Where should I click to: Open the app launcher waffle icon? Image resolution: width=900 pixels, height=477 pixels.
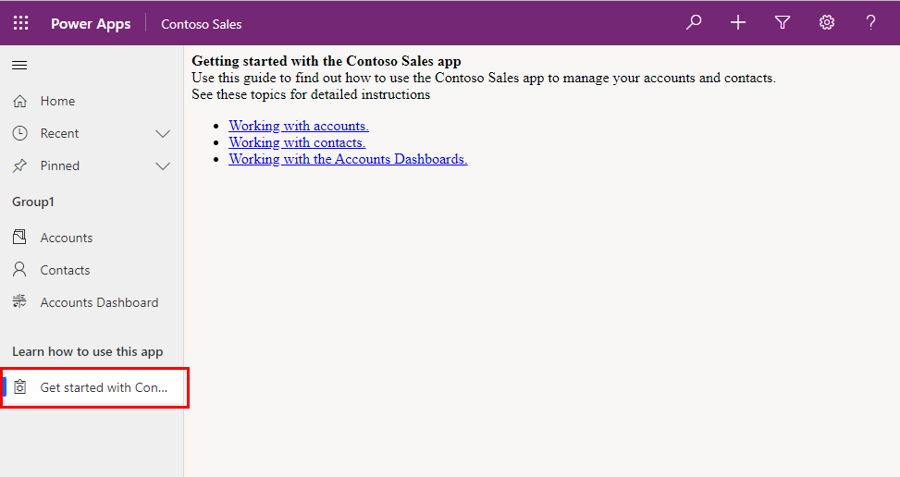click(20, 23)
